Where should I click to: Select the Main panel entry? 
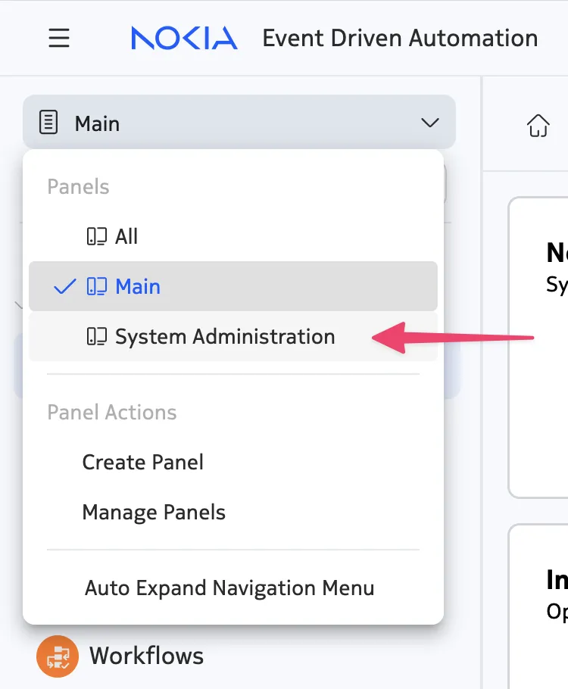[233, 286]
